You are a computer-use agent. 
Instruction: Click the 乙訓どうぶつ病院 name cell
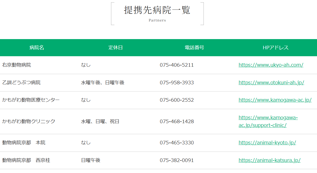21,83
